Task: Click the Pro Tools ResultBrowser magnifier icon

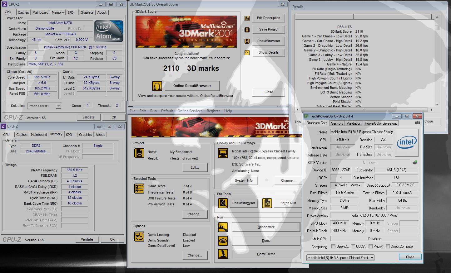Action: point(223,203)
